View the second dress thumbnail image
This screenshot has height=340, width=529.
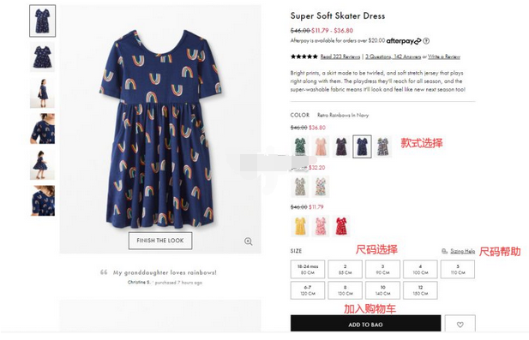(43, 57)
